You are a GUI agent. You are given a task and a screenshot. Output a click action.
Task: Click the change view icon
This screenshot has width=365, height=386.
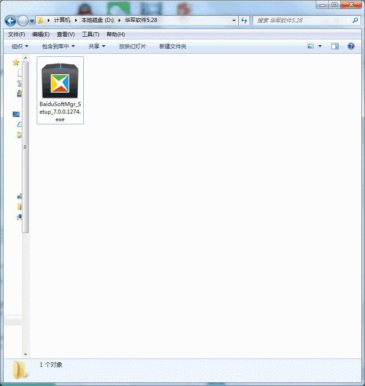(310, 46)
